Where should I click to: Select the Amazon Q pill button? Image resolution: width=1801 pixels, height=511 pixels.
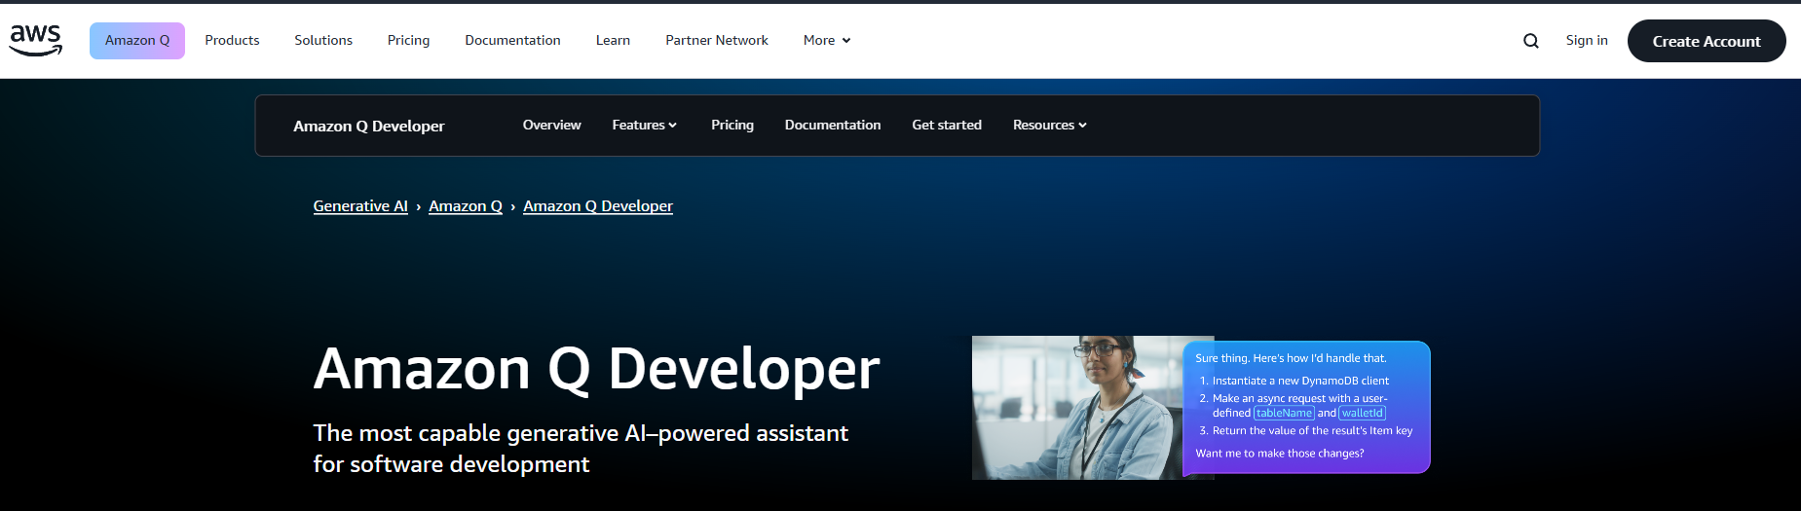137,41
